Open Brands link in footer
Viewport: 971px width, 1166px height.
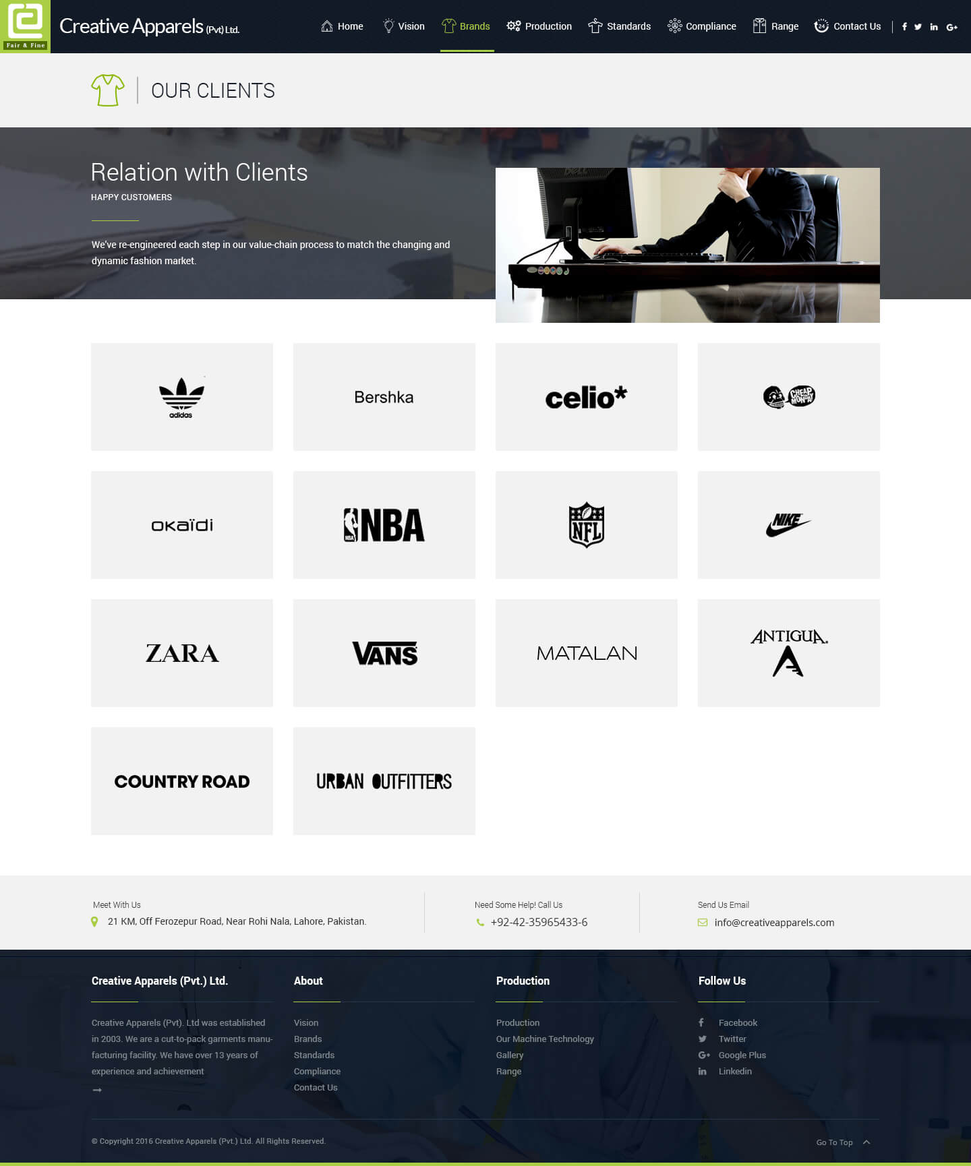click(x=308, y=1039)
